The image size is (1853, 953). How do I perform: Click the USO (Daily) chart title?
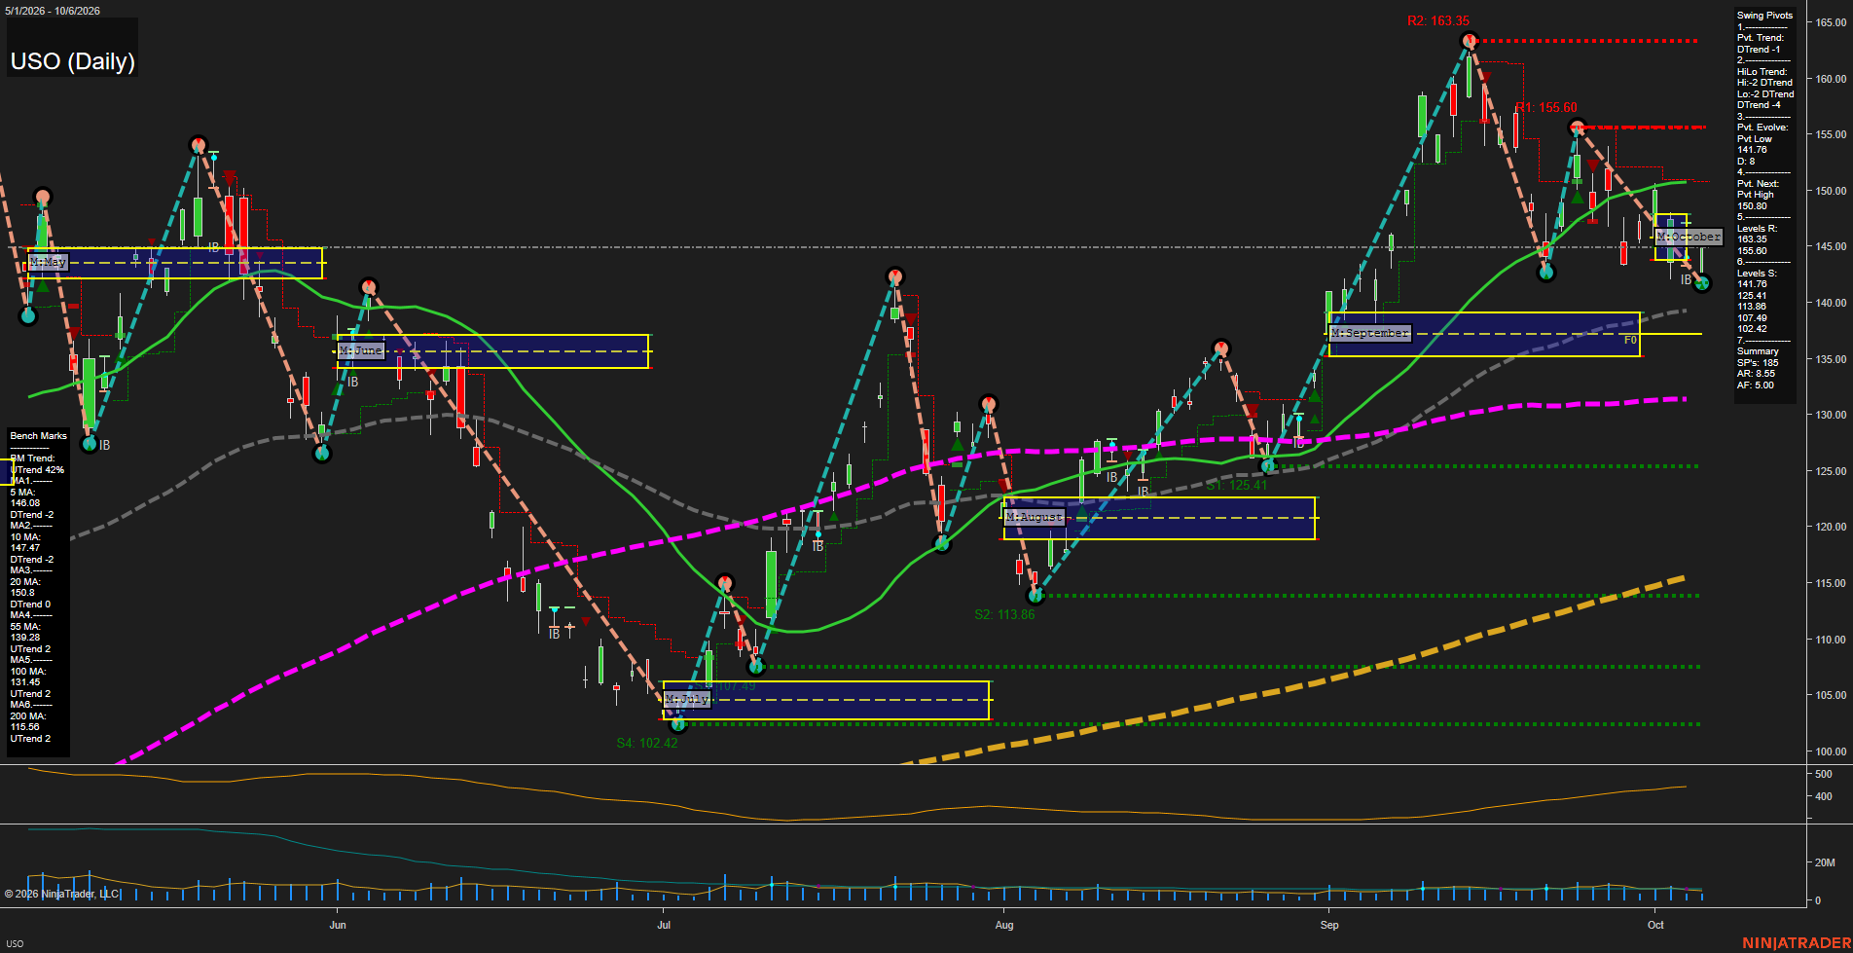click(x=72, y=61)
